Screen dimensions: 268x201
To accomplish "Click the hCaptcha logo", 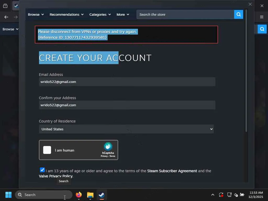I will point(108,147).
